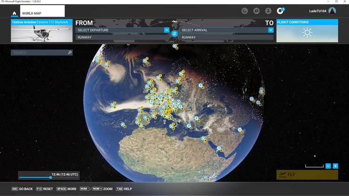Adjust the time of day slider
349x196 pixels.
pyautogui.click(x=51, y=177)
